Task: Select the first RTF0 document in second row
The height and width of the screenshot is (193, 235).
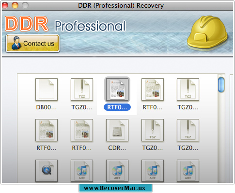Action: 47,130
